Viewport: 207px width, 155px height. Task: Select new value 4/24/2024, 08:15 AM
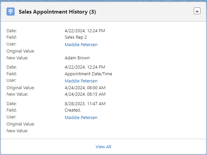coord(85,94)
